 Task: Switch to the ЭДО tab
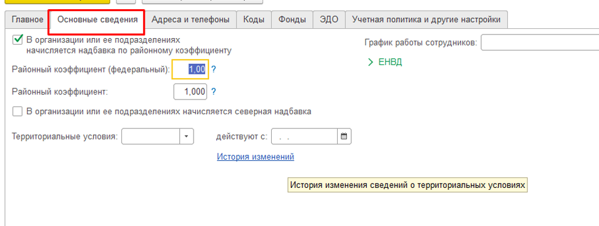[x=329, y=20]
